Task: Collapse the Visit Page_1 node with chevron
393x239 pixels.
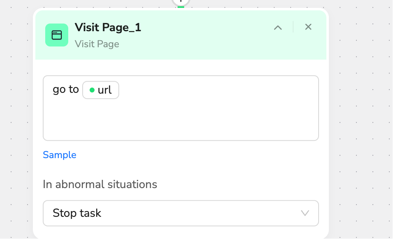Action: (x=278, y=28)
